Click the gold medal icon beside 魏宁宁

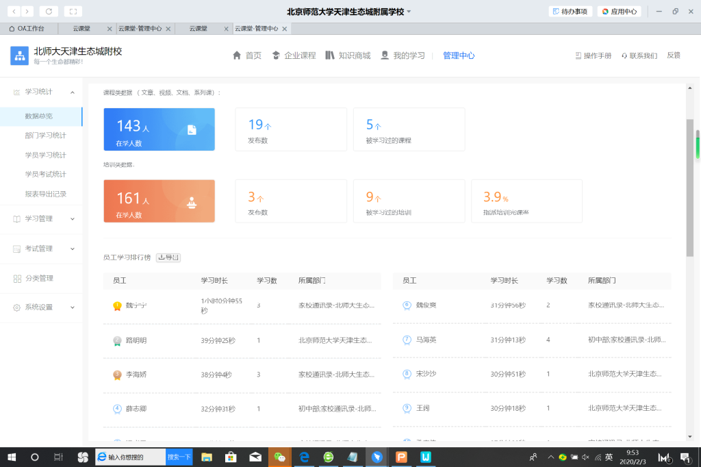pos(117,306)
